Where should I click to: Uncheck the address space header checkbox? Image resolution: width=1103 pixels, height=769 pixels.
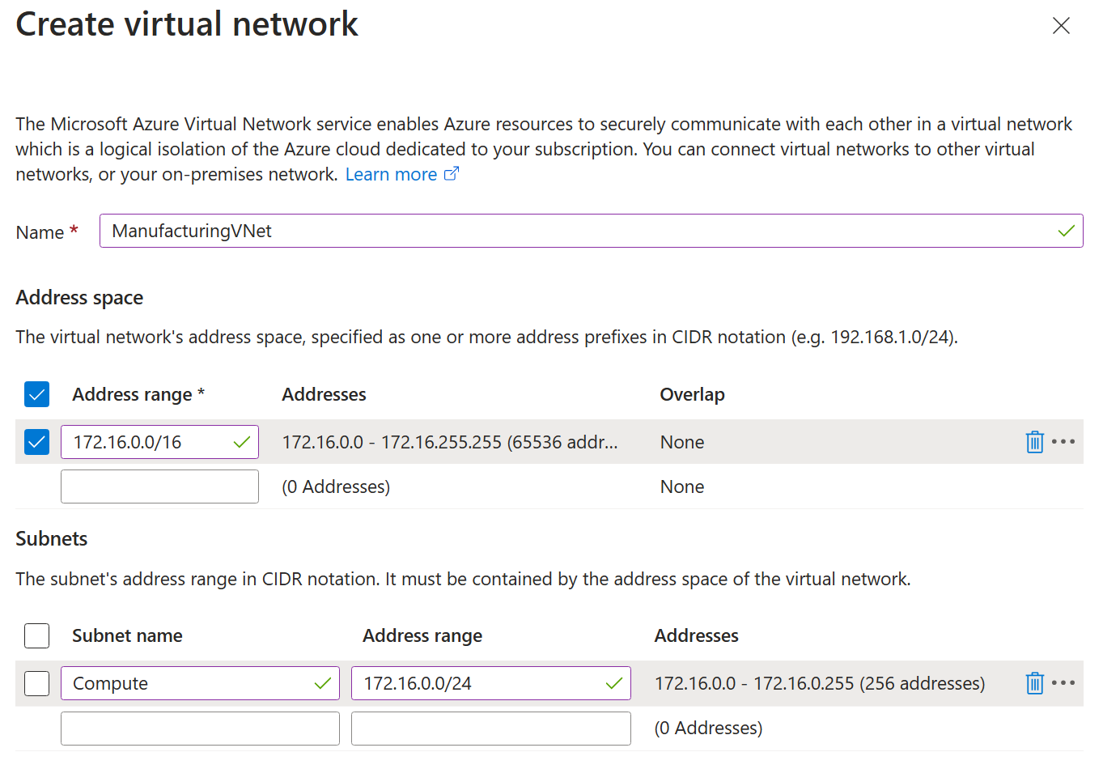click(36, 394)
